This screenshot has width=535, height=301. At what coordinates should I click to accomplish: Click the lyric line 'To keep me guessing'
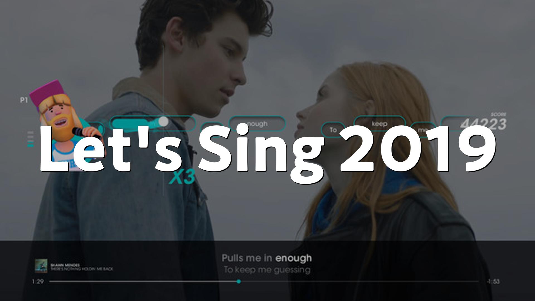tap(267, 270)
